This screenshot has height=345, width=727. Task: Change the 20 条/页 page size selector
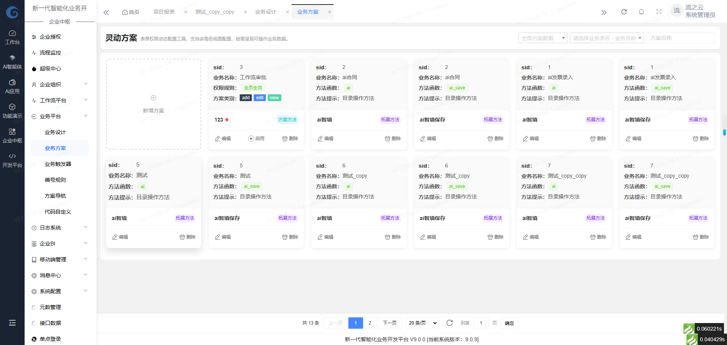(422, 323)
